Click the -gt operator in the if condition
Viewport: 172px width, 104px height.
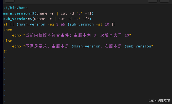[99, 24]
